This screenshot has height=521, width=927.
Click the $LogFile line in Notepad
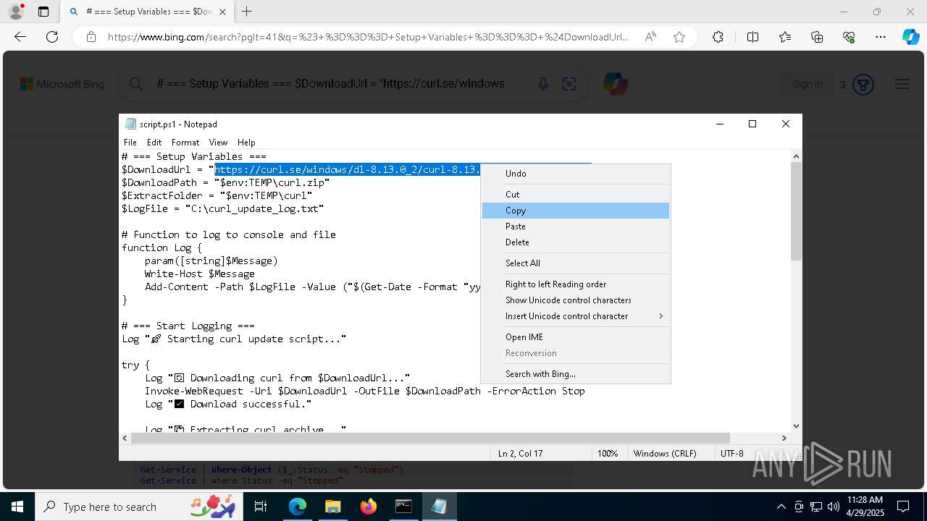click(222, 208)
